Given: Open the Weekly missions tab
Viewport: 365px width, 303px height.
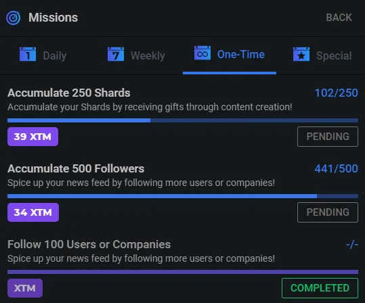Looking at the screenshot, I should tap(148, 56).
